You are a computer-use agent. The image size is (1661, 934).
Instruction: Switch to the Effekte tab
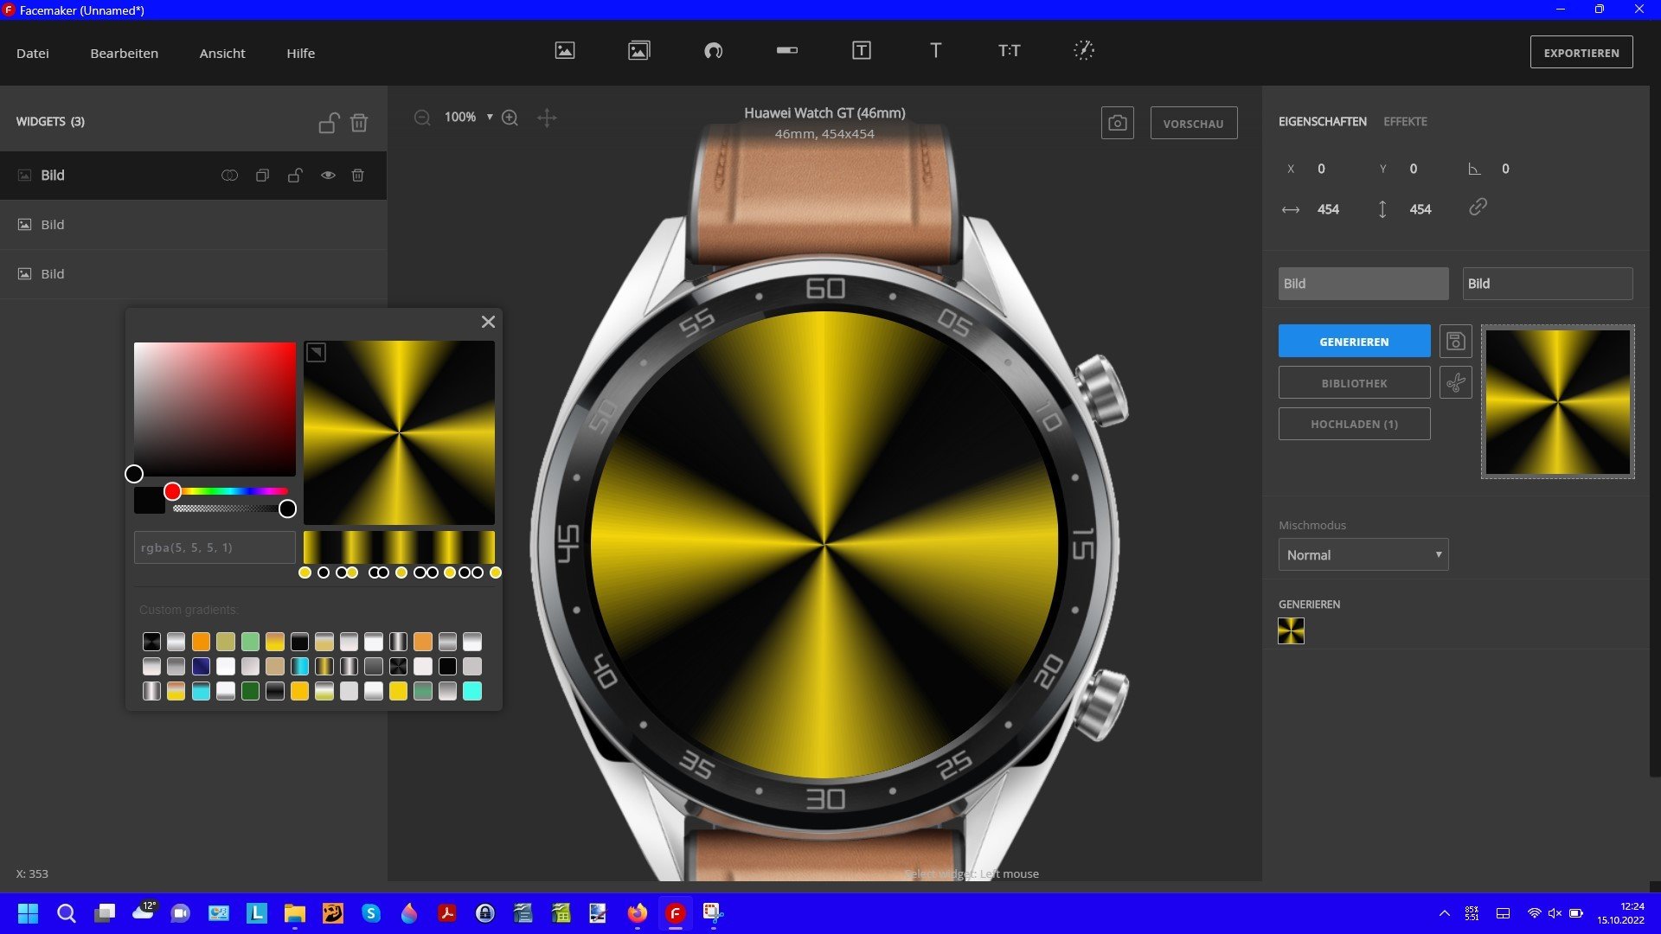point(1405,122)
